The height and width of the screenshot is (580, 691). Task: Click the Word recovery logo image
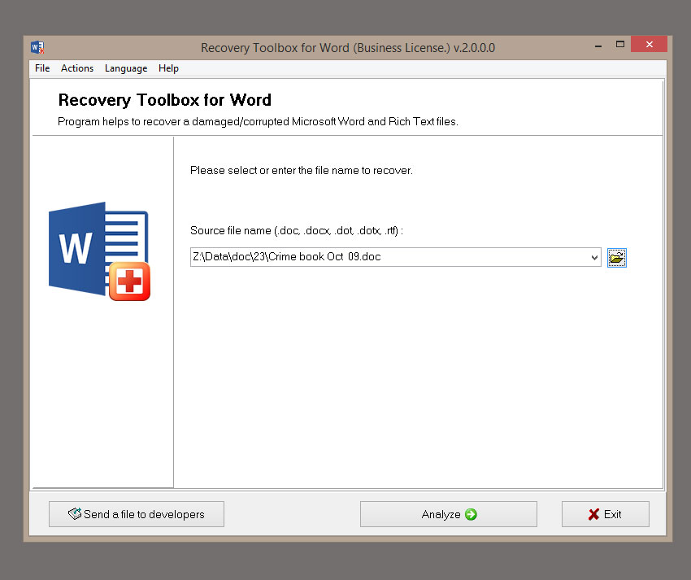coord(100,251)
